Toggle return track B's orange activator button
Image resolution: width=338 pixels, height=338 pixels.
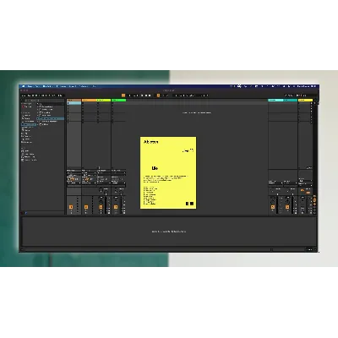click(287, 207)
